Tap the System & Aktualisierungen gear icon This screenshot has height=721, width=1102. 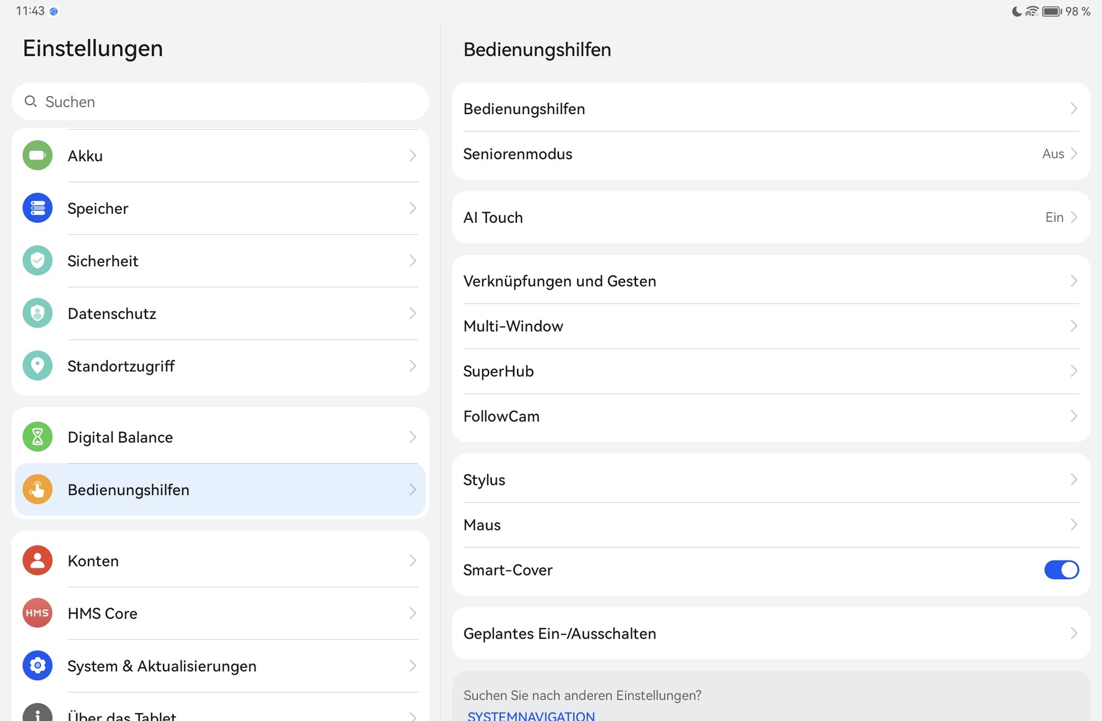point(37,666)
